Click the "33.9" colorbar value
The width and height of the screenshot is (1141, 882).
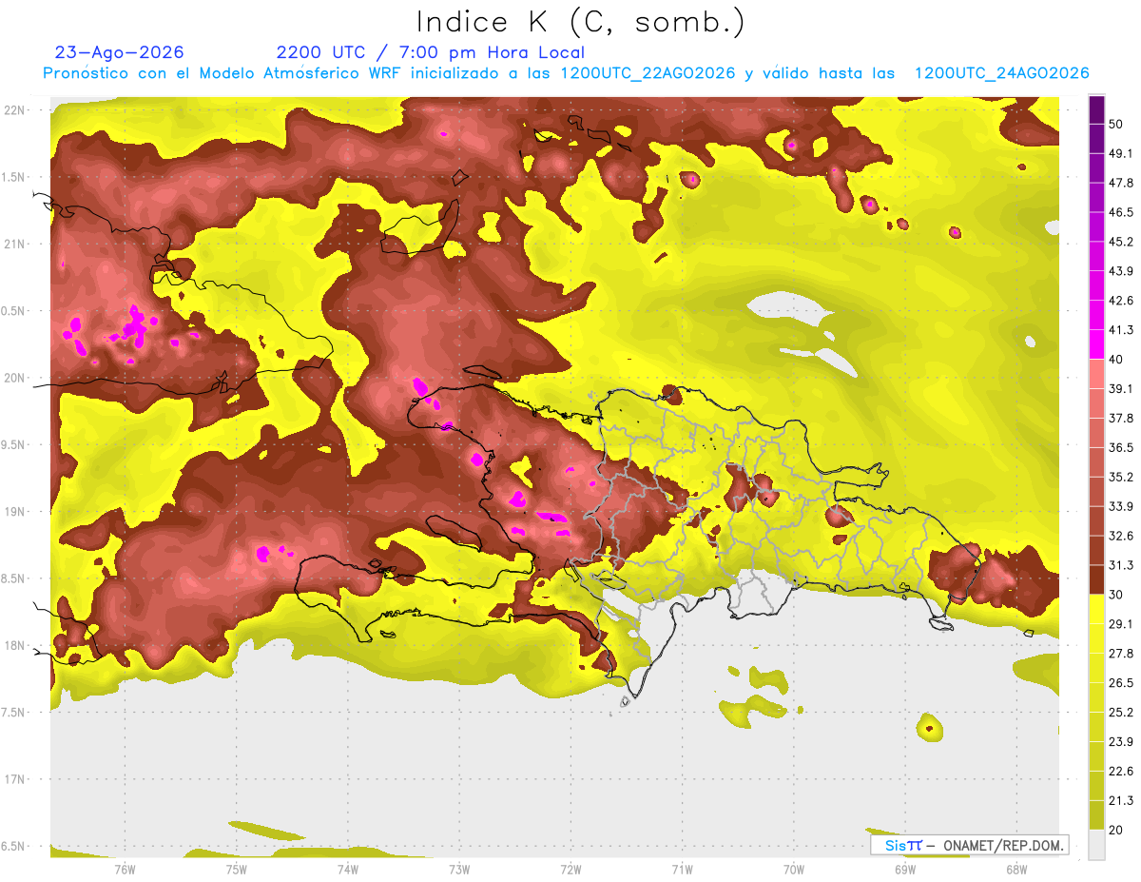(x=1120, y=506)
